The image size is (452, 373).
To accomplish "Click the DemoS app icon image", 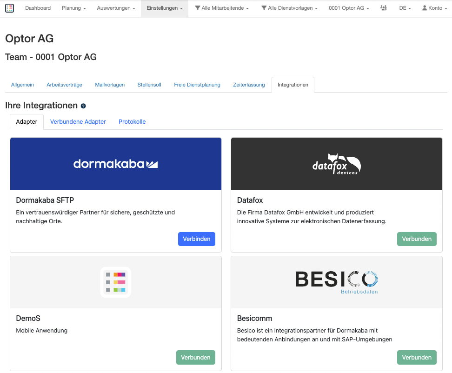I will (x=116, y=282).
